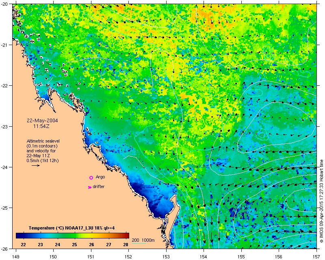Click the latitude axis label '-25'
Viewport: 325px width, 260px height.
click(5, 208)
